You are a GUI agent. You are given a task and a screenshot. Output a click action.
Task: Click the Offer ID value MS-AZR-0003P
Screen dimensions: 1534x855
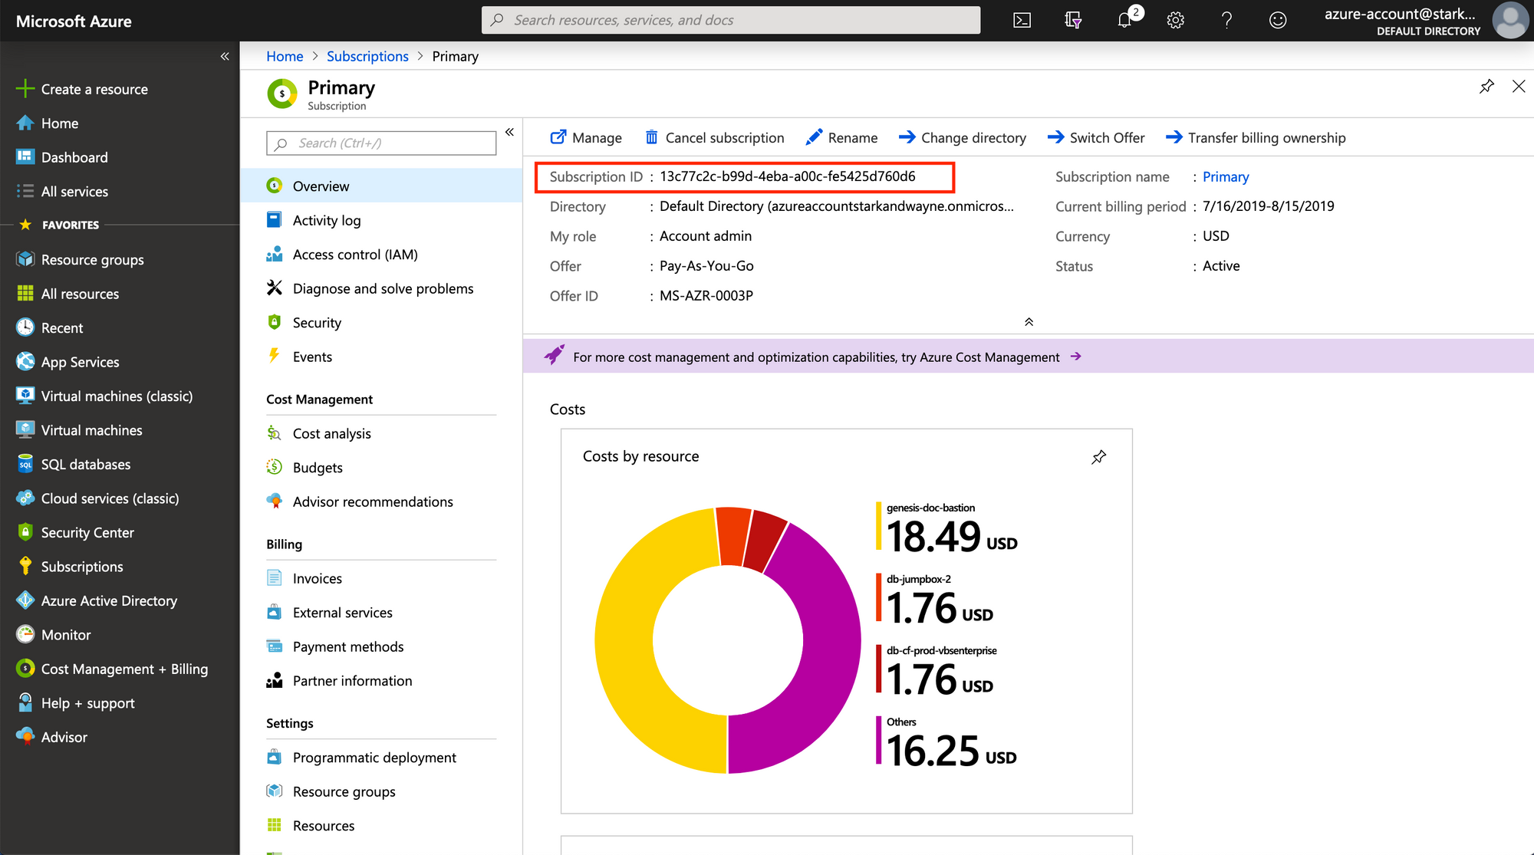point(706,295)
